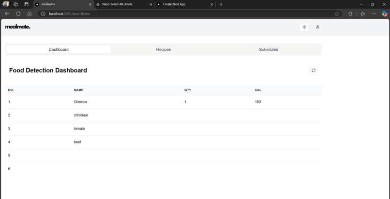Reload the page in the browser
The height and width of the screenshot is (199, 390).
(x=18, y=14)
